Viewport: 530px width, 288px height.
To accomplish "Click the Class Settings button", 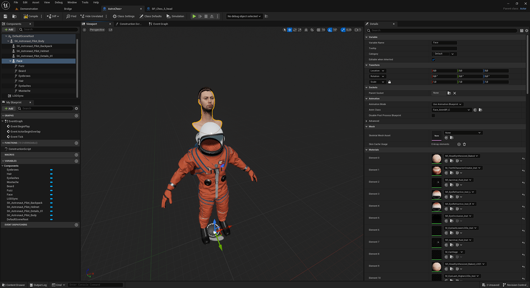I will pos(124,16).
